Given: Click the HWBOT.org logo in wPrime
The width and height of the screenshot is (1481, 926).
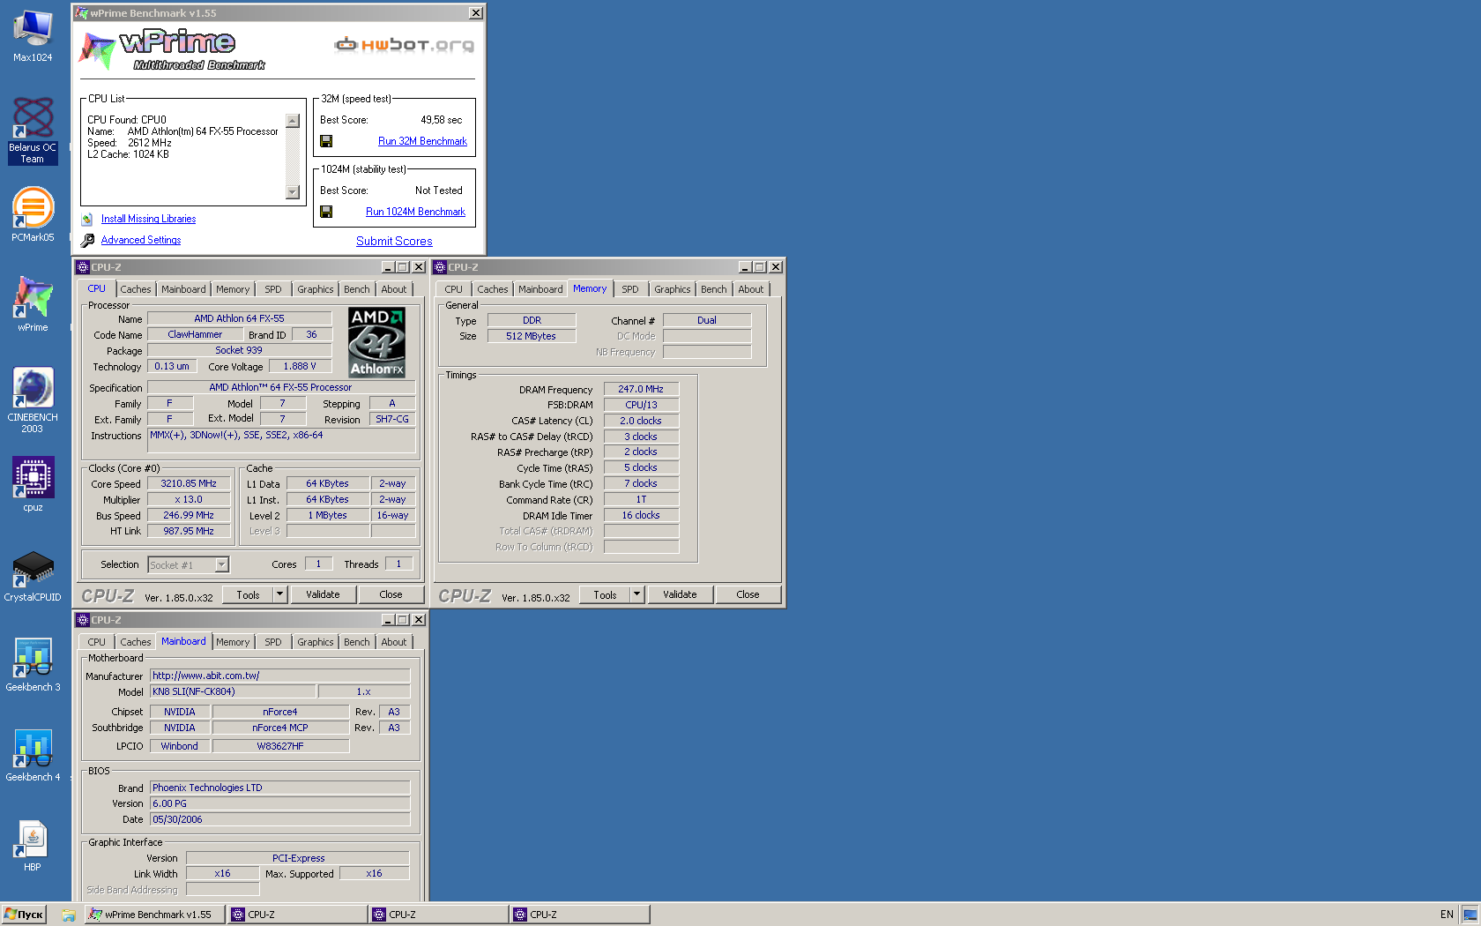Looking at the screenshot, I should click(x=404, y=44).
